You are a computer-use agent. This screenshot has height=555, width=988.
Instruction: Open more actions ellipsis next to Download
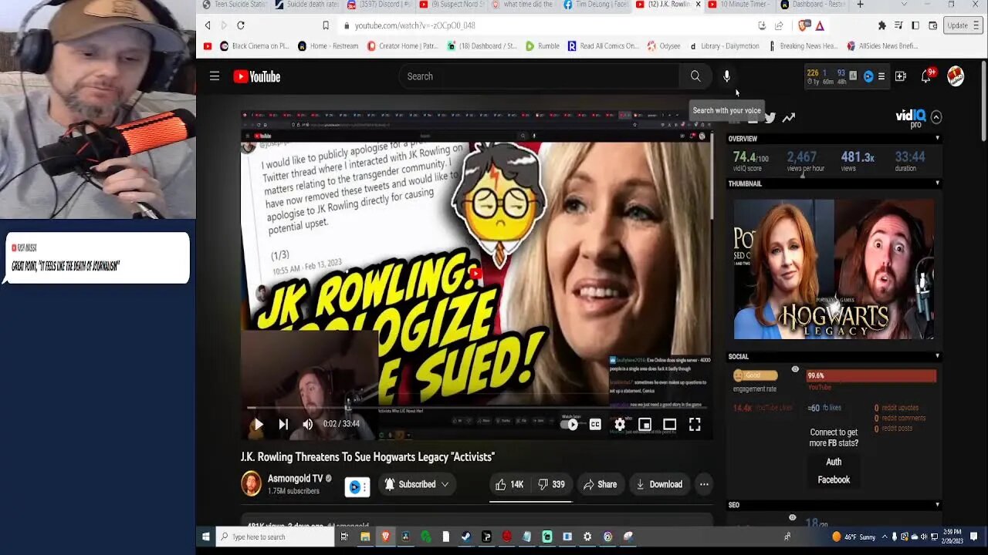click(704, 484)
